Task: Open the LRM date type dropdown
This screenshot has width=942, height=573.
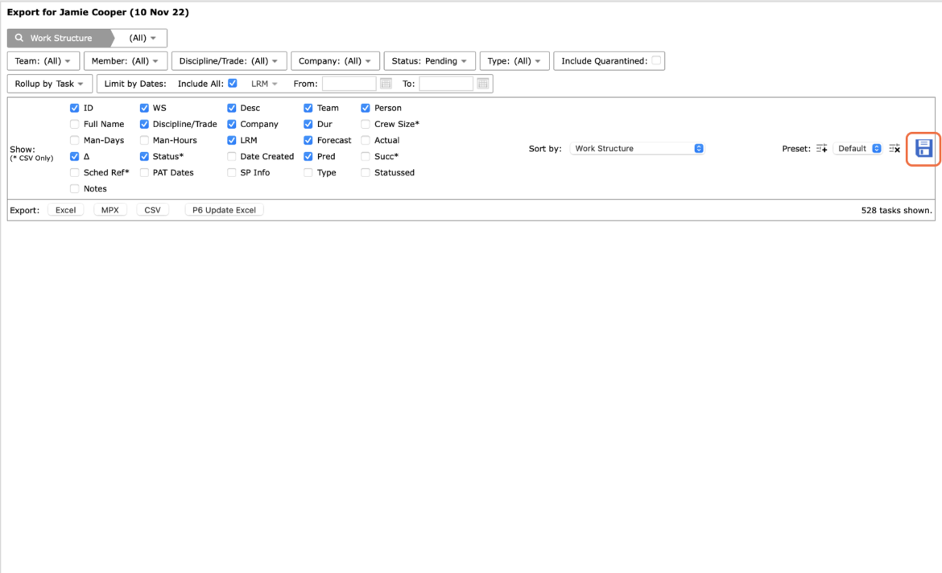Action: coord(264,84)
